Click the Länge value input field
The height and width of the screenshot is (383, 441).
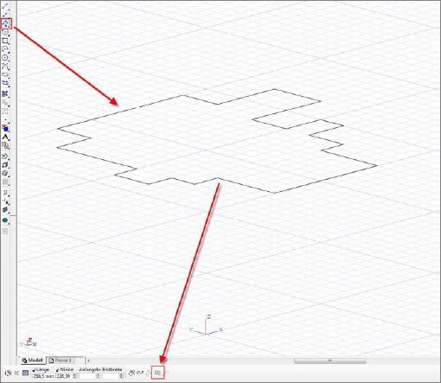tap(43, 376)
